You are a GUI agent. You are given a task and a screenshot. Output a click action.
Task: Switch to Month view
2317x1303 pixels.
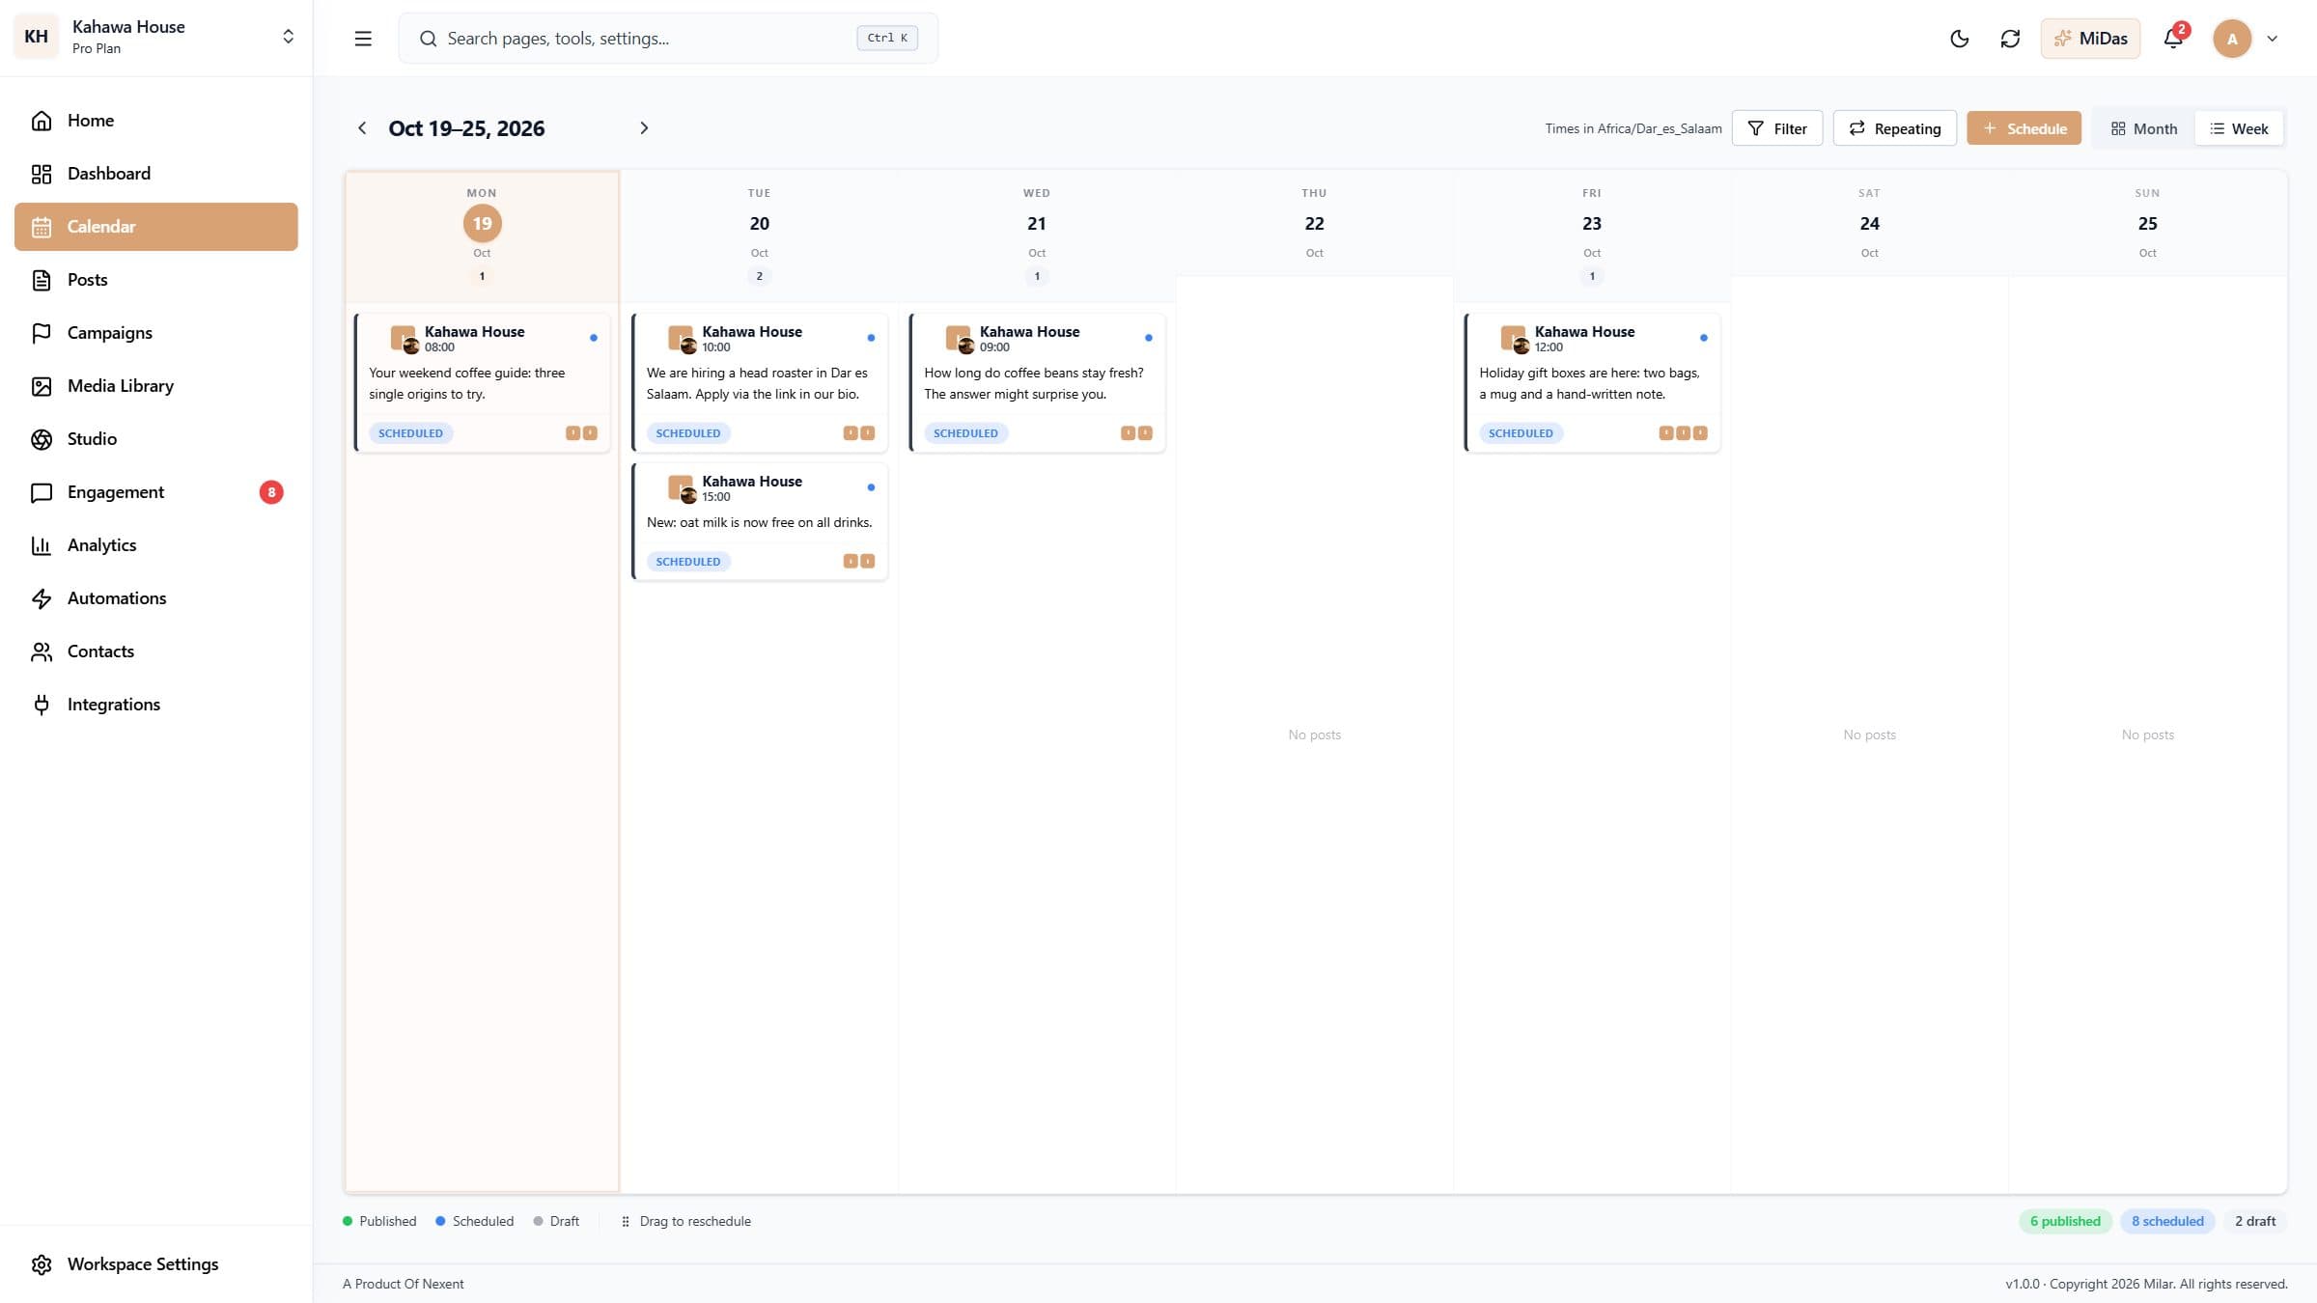pos(2143,128)
